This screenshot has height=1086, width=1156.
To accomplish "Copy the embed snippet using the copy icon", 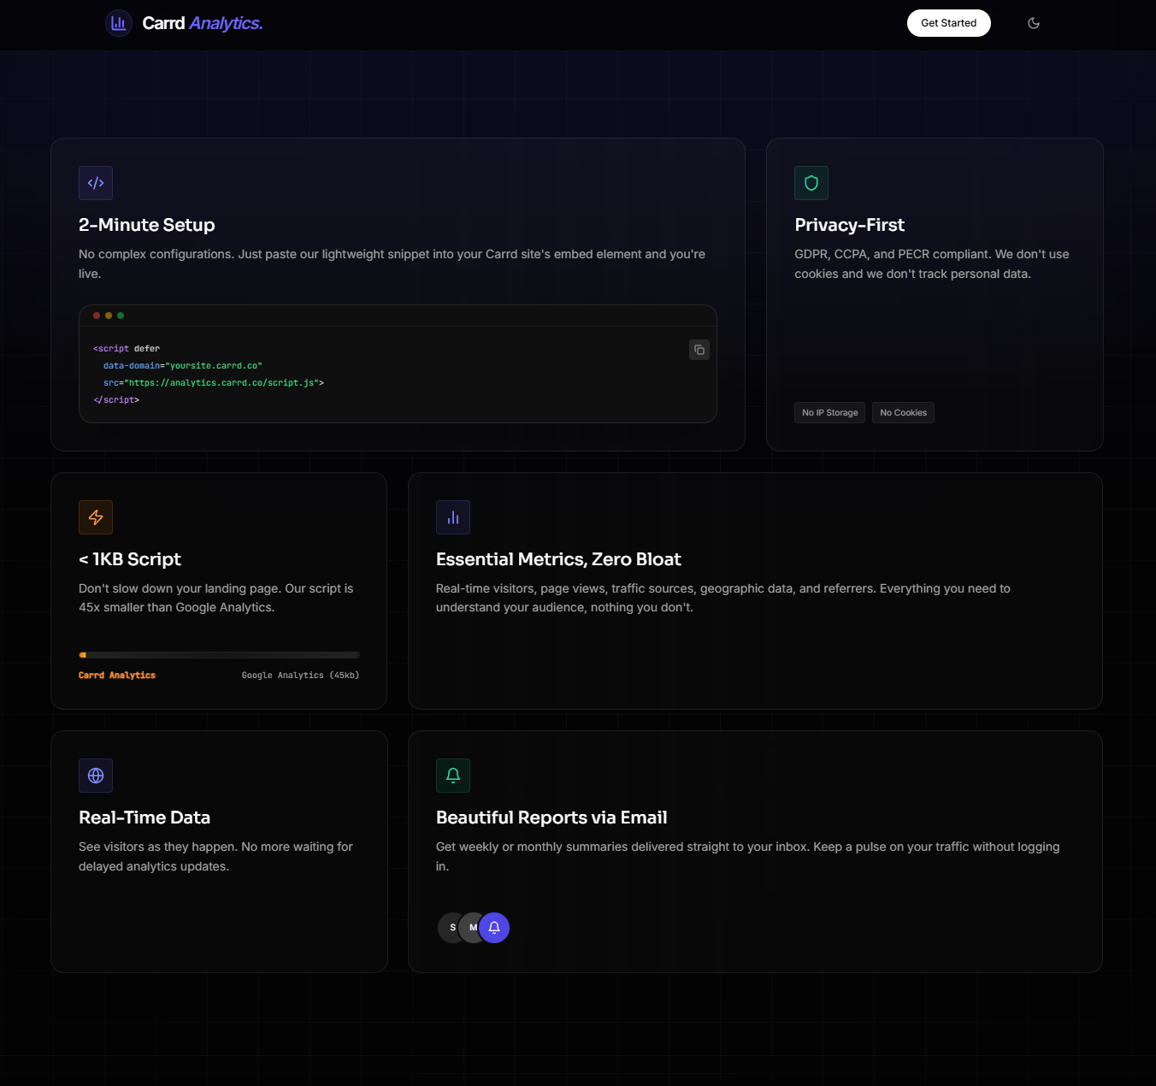I will [x=699, y=350].
